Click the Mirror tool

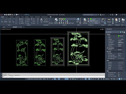point(27,21)
